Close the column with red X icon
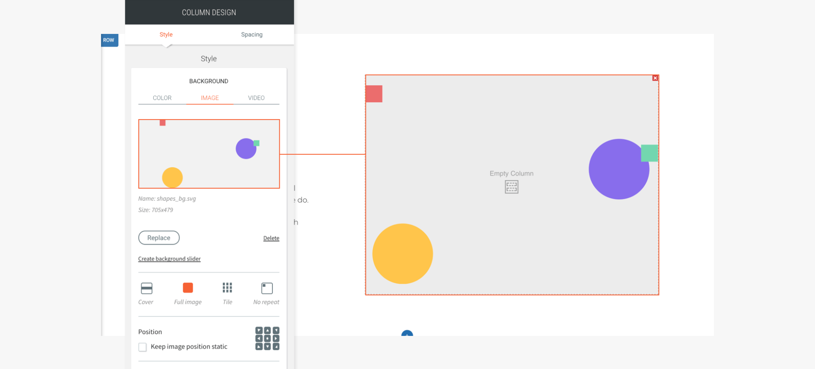The image size is (815, 369). coord(655,78)
